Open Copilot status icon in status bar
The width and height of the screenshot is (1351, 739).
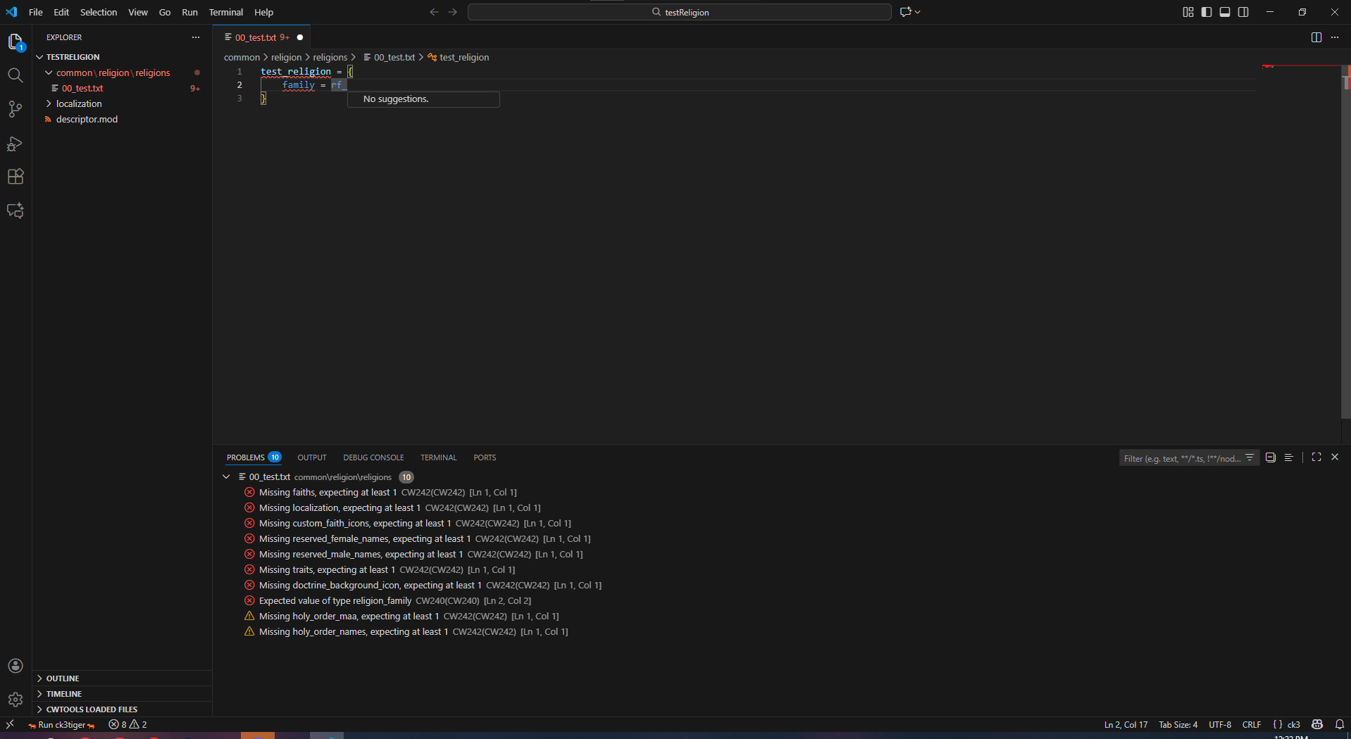click(x=1317, y=725)
